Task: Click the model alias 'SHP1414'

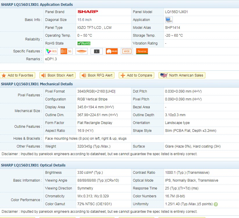Action: 172,28
